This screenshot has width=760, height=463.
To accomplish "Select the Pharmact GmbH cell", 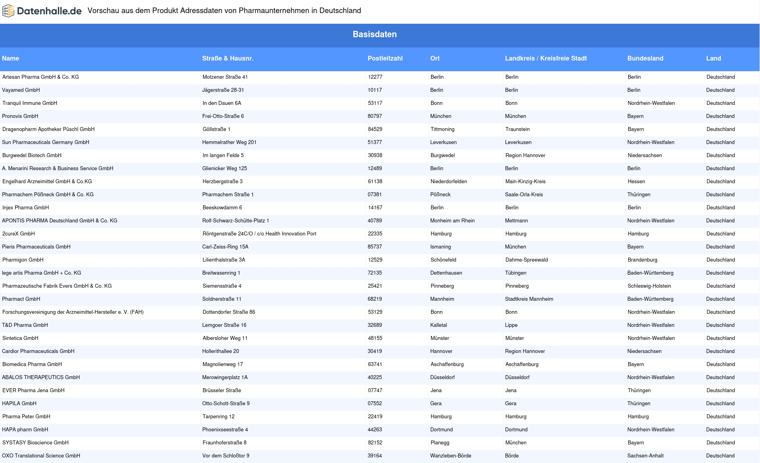I will [21, 299].
